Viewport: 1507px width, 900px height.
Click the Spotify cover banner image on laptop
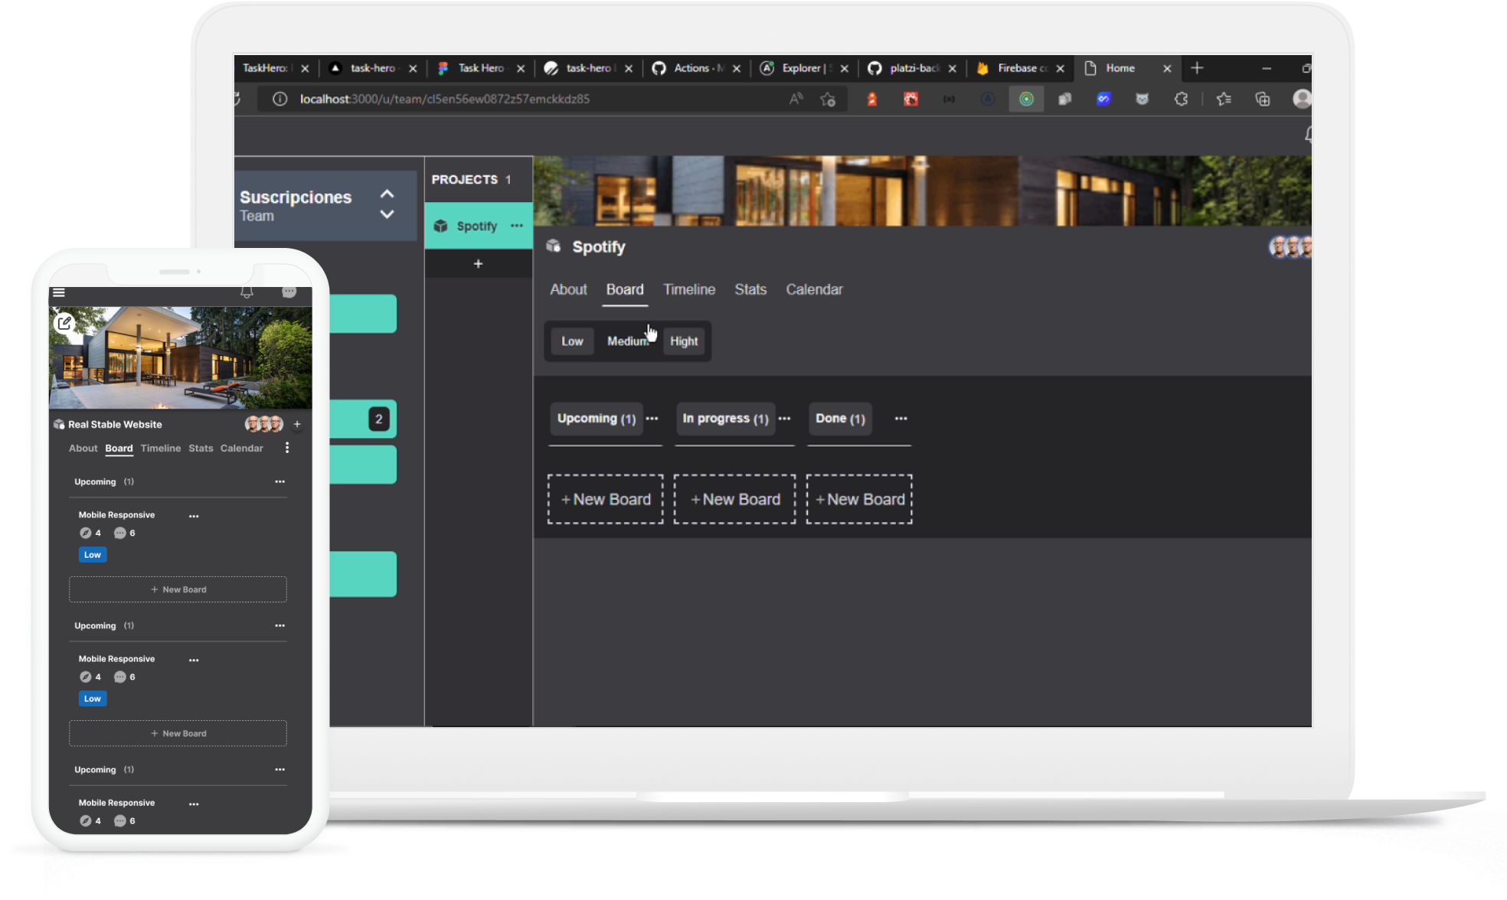pyautogui.click(x=923, y=191)
